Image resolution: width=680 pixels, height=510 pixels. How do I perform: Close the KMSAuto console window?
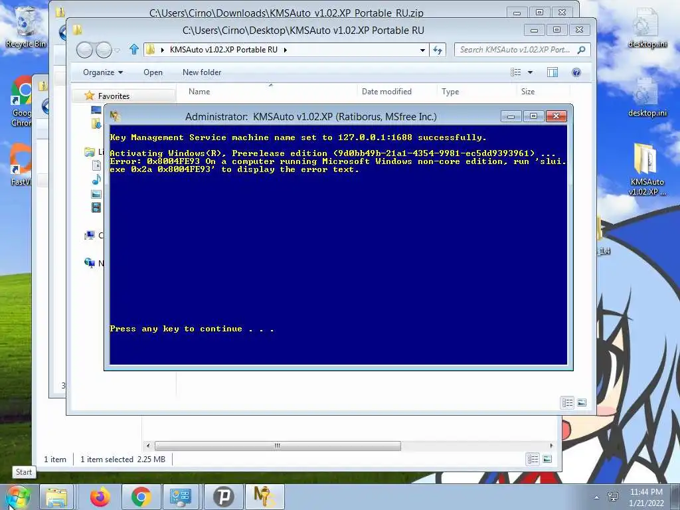coord(556,116)
